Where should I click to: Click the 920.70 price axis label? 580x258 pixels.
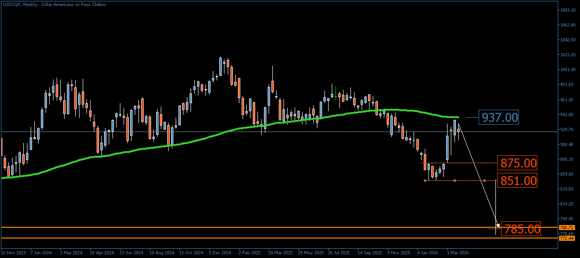point(566,130)
